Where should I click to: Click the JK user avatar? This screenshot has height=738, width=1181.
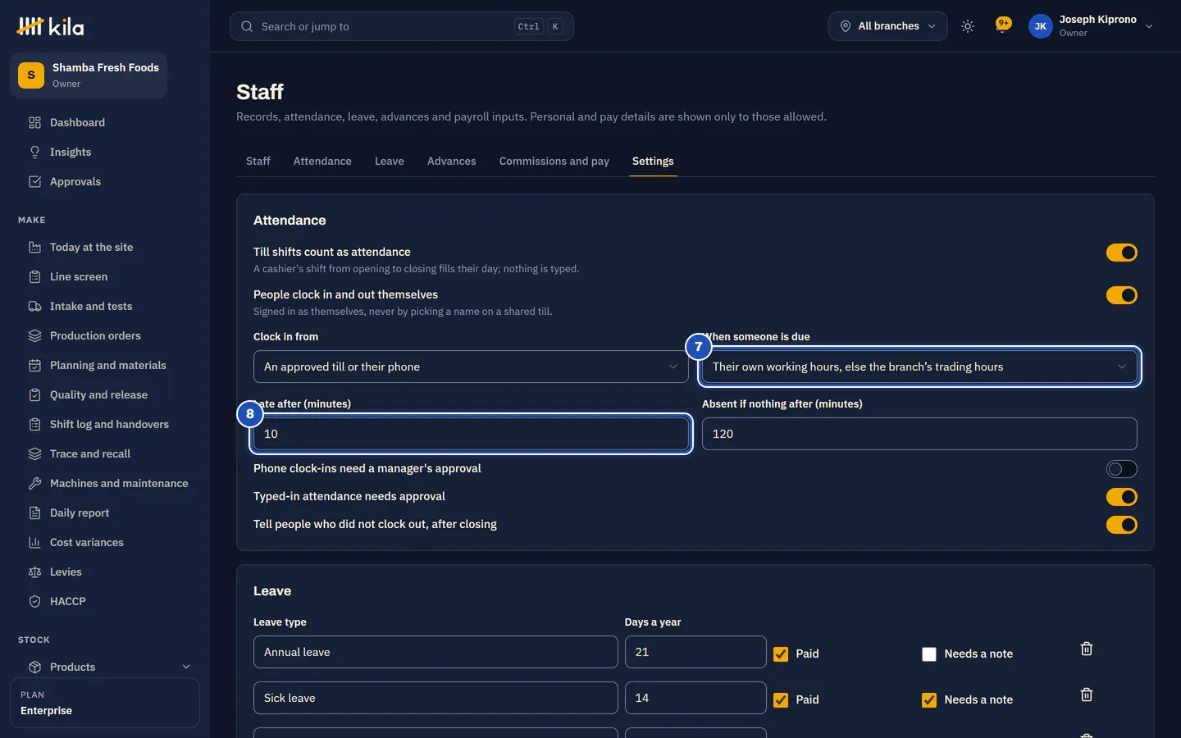click(1040, 26)
